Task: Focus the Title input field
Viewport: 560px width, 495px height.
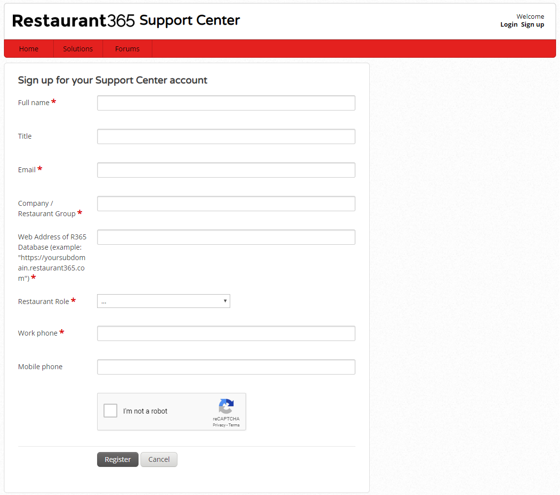Action: coord(226,137)
